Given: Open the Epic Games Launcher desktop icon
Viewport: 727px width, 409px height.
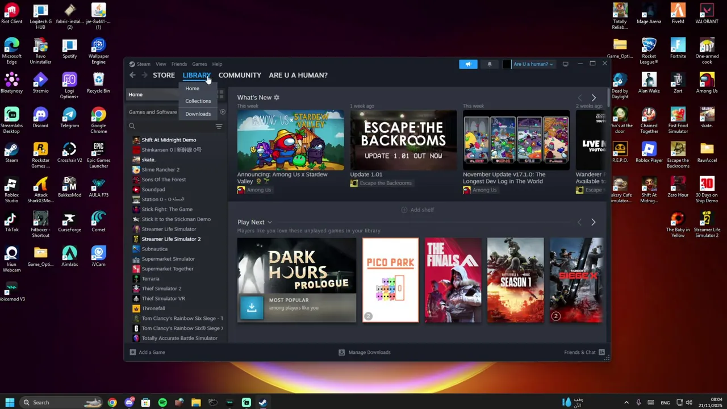Looking at the screenshot, I should [x=98, y=156].
